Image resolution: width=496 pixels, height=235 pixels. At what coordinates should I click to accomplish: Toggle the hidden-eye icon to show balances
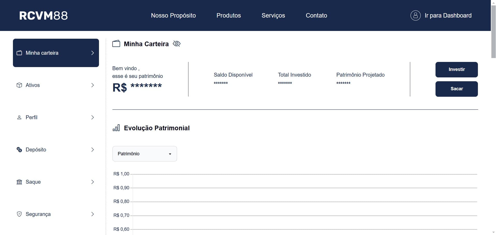tap(177, 44)
